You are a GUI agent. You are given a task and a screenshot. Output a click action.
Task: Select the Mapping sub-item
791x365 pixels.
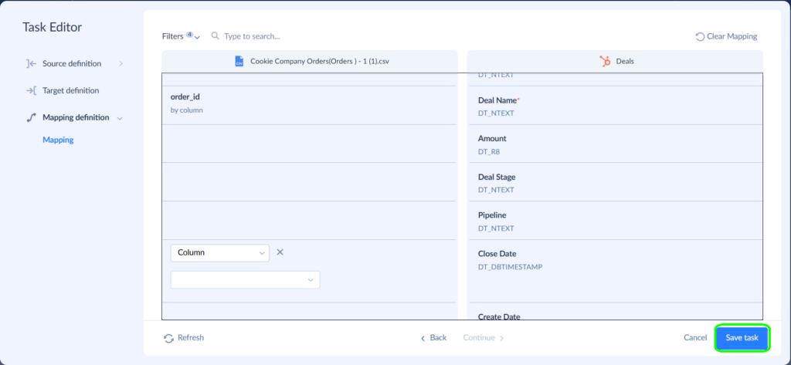58,140
